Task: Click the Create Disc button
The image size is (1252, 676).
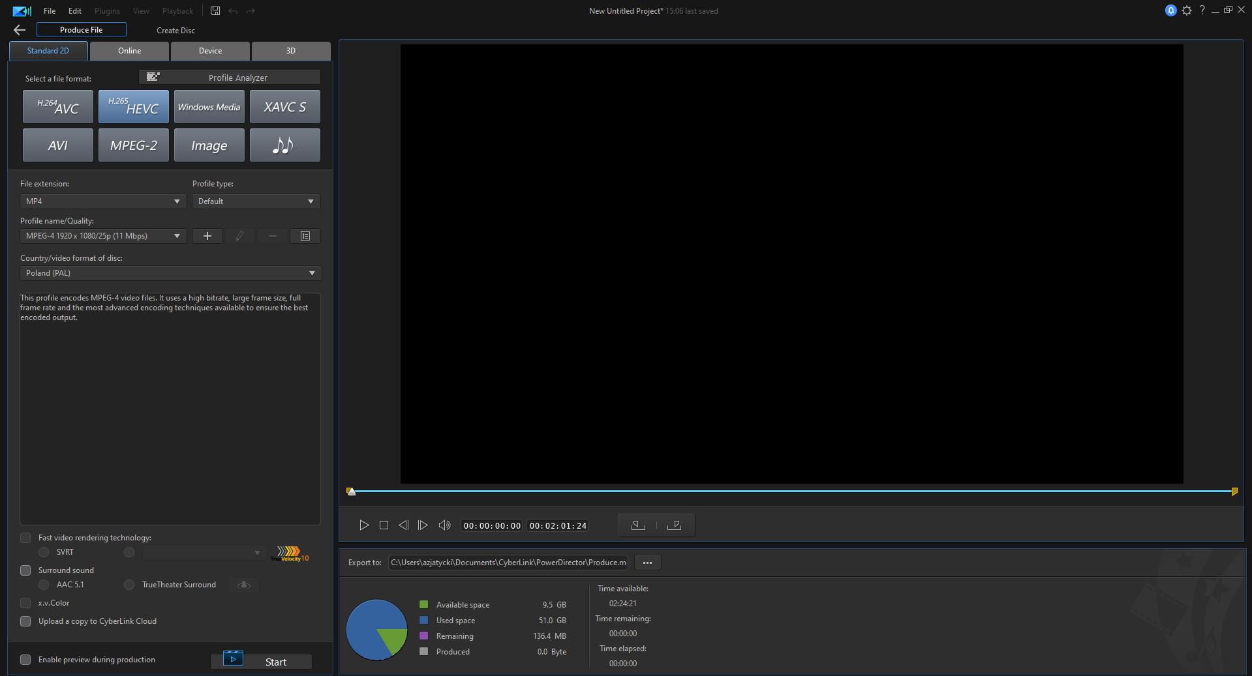Action: (176, 31)
